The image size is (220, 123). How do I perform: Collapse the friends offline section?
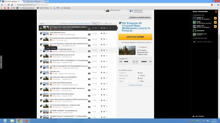point(192,38)
